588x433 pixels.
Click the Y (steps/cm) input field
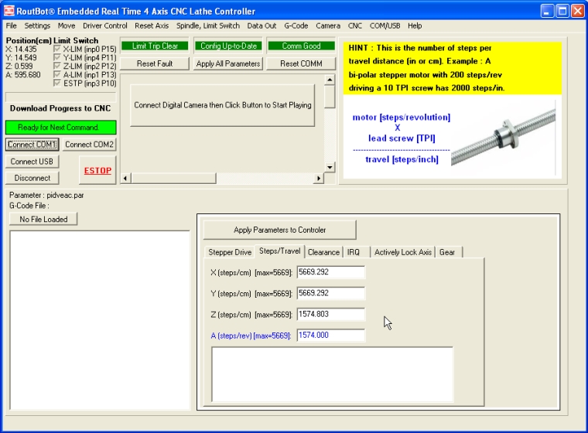331,293
